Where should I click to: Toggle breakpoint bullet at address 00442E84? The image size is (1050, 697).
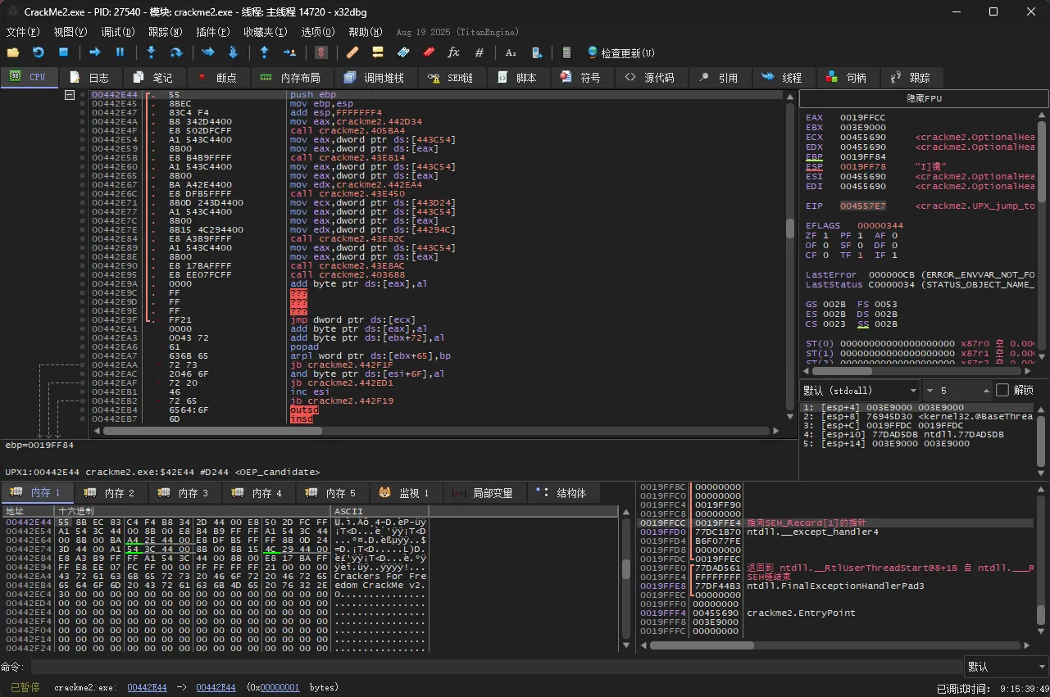click(x=84, y=239)
